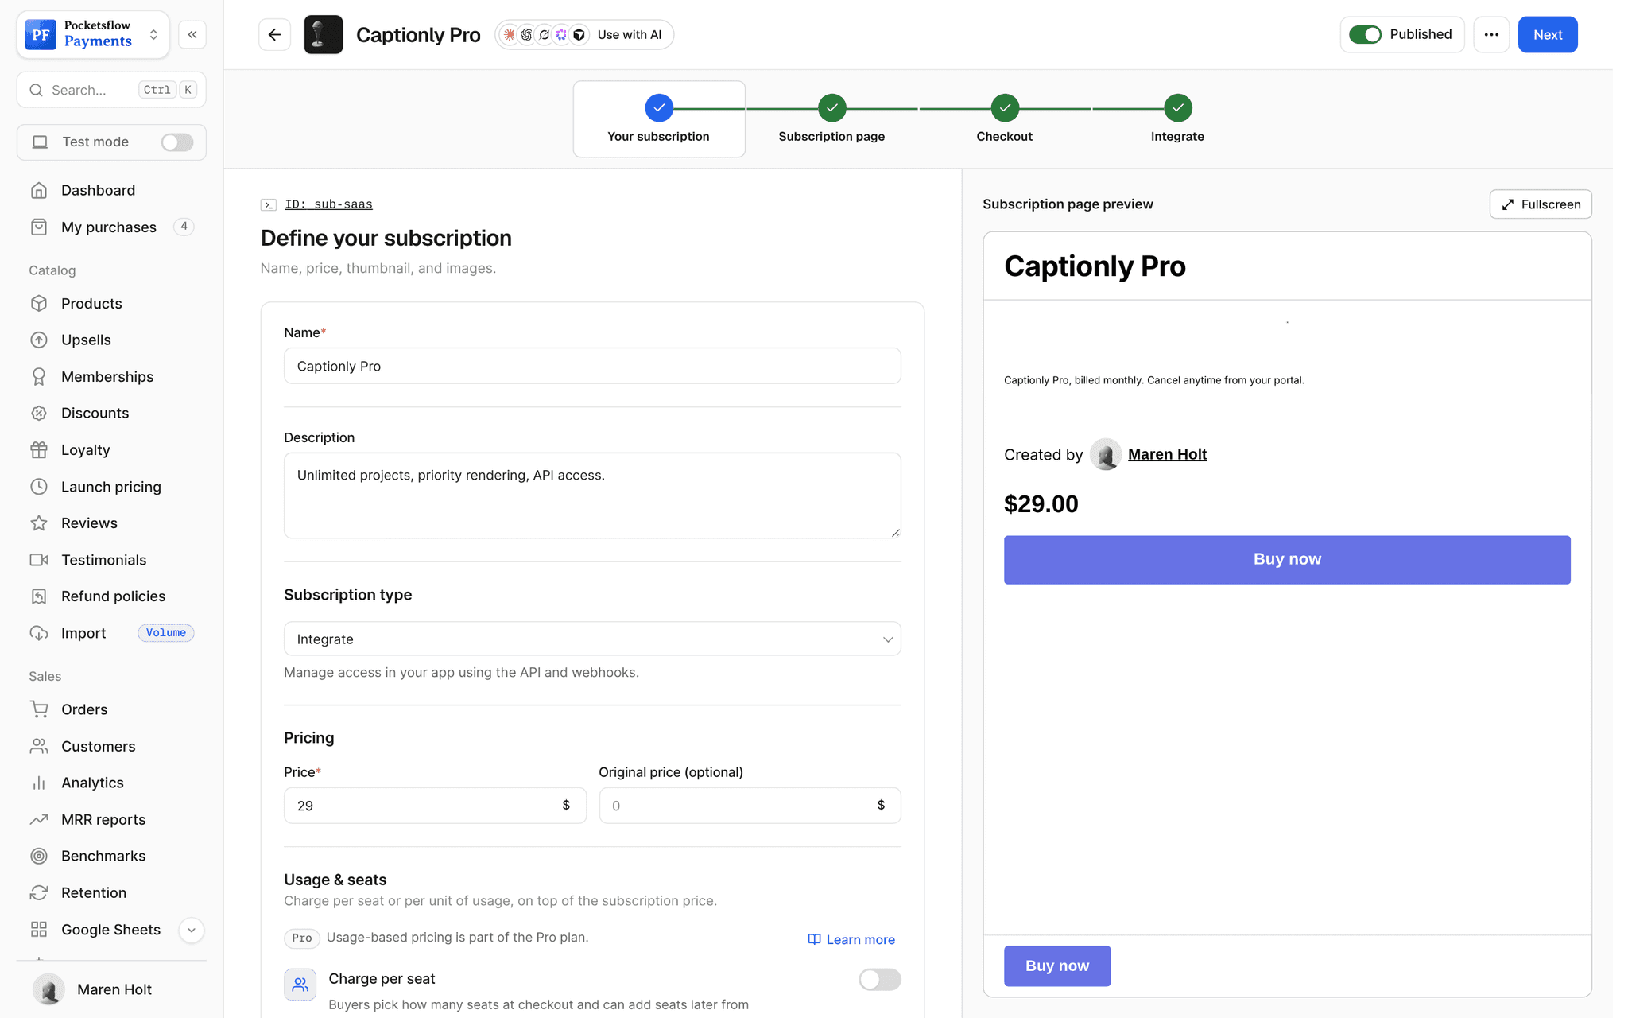Screen dimensions: 1628x1018
Task: Open the Subscription type dropdown
Action: (592, 639)
